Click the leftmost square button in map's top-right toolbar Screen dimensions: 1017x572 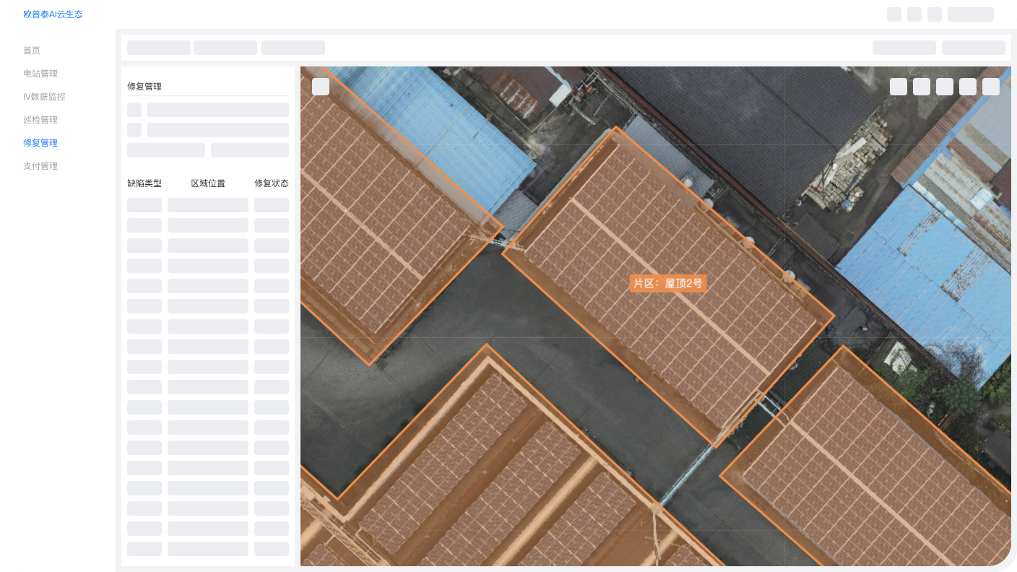(x=899, y=87)
